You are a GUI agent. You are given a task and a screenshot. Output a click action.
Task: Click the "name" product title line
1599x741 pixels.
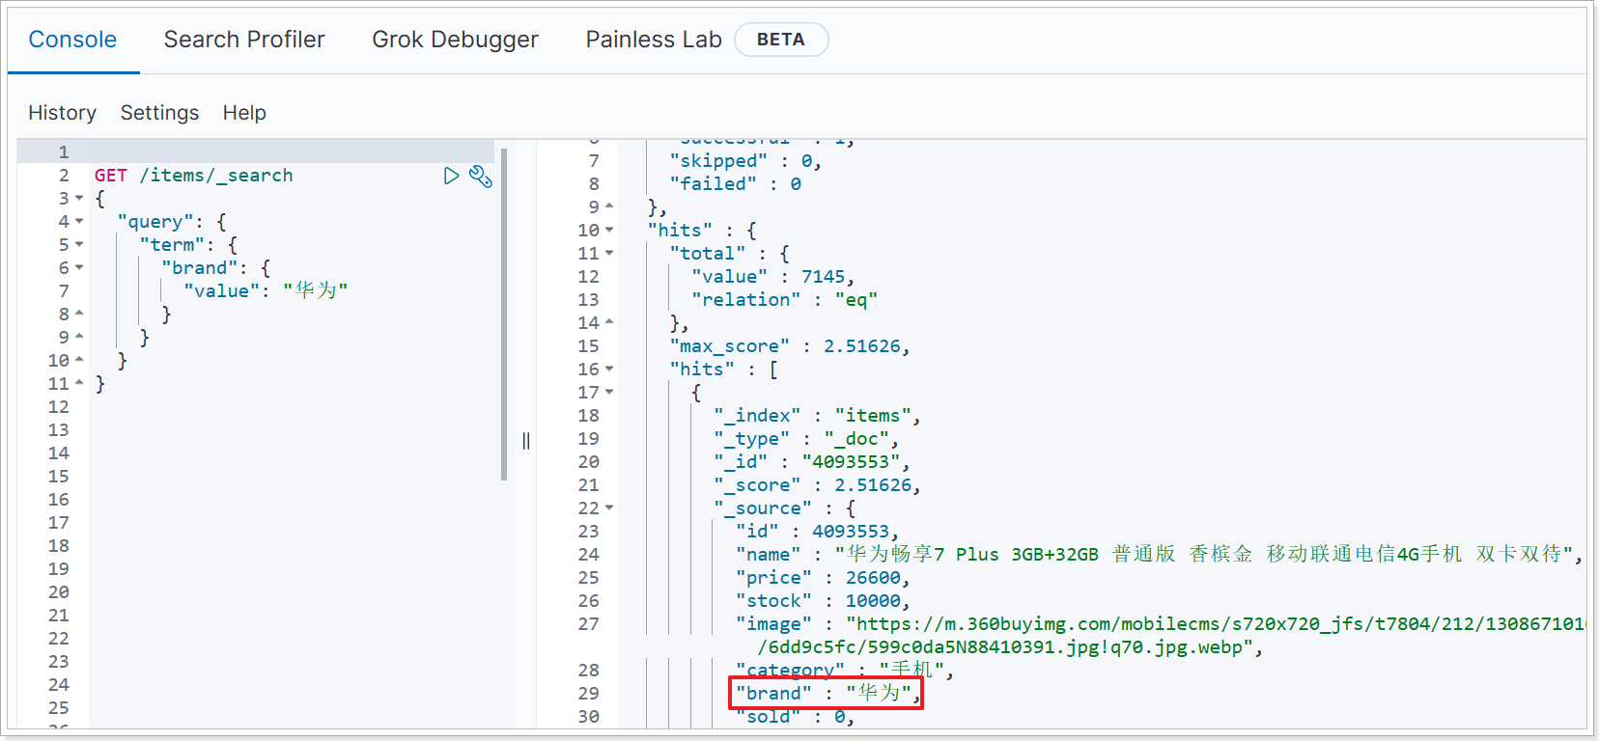[1159, 554]
